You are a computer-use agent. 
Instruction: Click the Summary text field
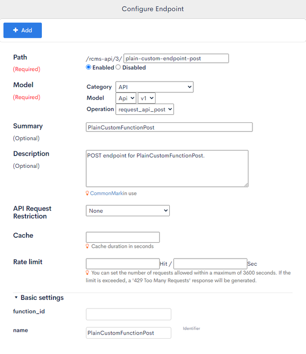(x=169, y=127)
